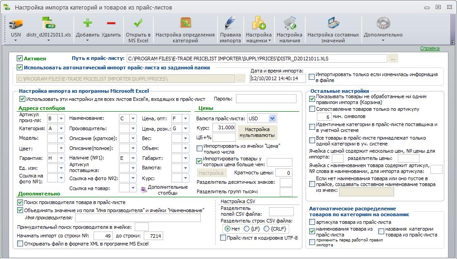Toggle the Активен checkbox
This screenshot has width=457, height=259.
[x=19, y=59]
